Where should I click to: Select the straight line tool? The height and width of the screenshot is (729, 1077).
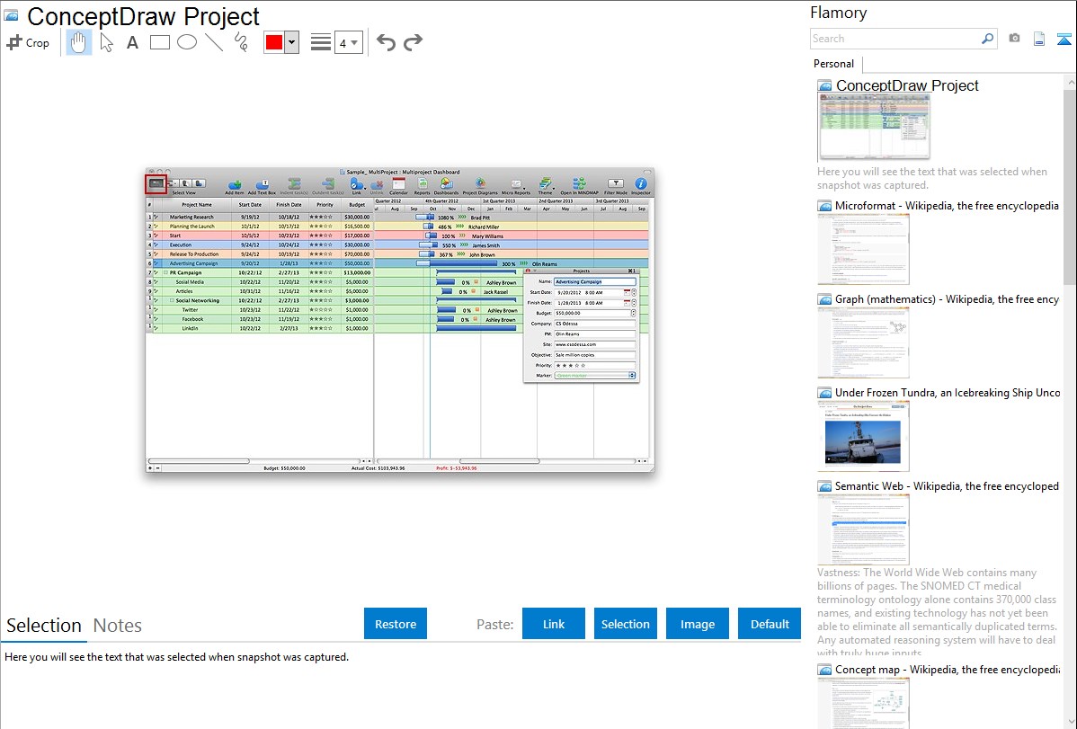click(x=214, y=42)
